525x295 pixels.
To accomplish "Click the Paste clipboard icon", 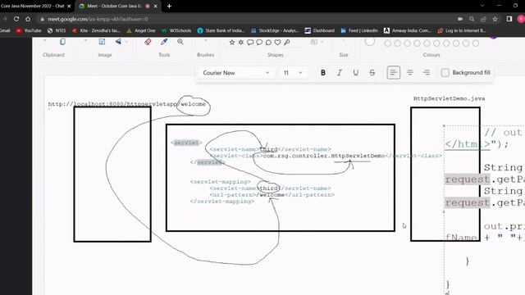I will click(x=62, y=42).
